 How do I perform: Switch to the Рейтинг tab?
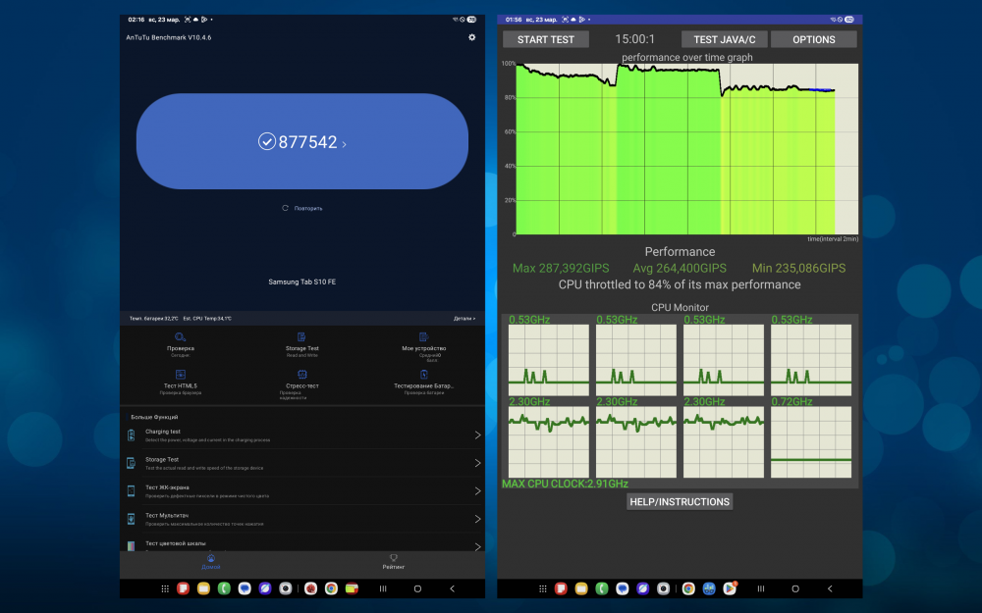coord(393,561)
